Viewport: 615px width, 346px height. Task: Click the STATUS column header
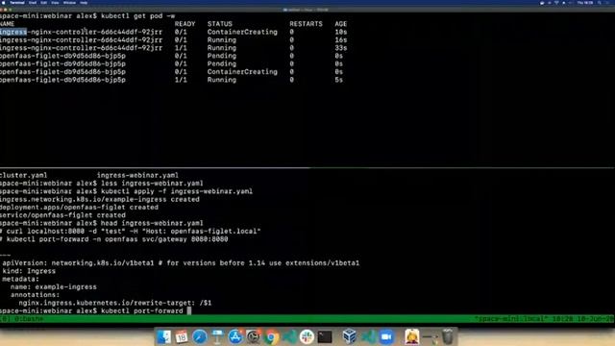click(220, 24)
